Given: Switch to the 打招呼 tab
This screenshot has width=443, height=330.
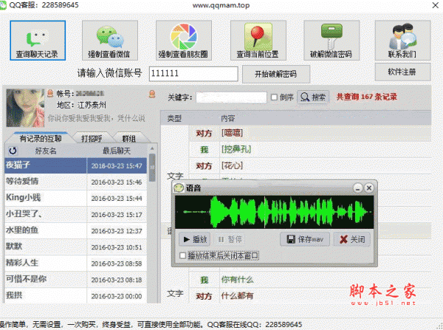Looking at the screenshot, I should point(92,139).
